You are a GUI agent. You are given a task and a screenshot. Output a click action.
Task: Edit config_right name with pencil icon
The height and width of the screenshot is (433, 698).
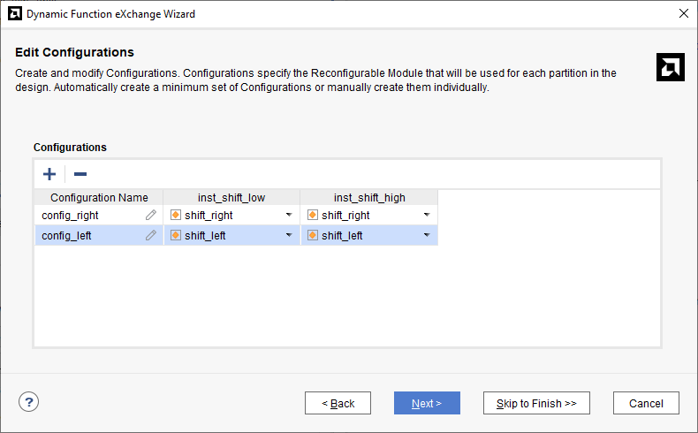(x=151, y=215)
